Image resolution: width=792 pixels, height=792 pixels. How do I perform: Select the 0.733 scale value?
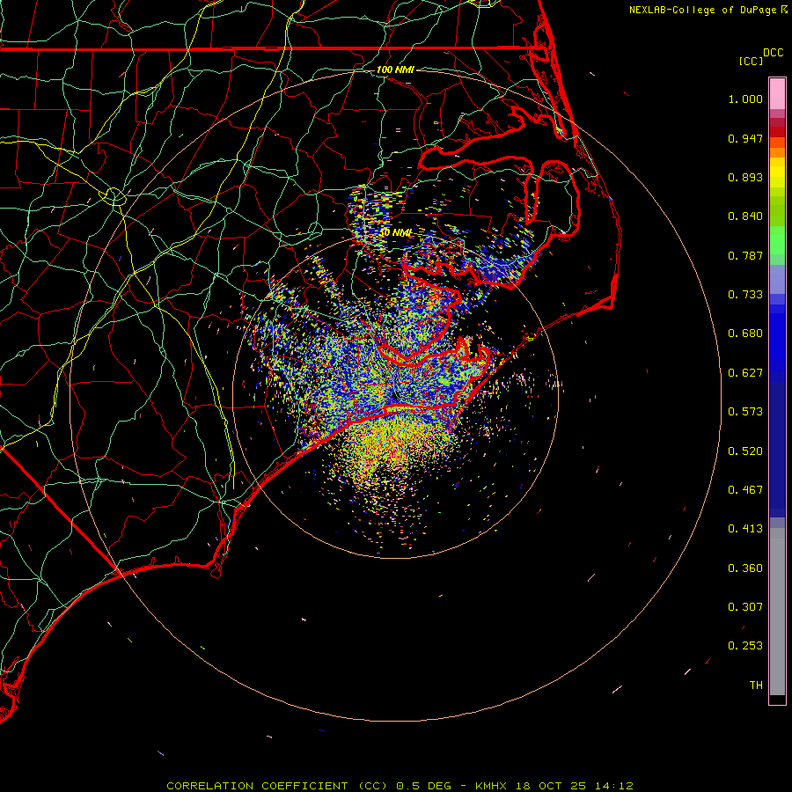coord(745,295)
